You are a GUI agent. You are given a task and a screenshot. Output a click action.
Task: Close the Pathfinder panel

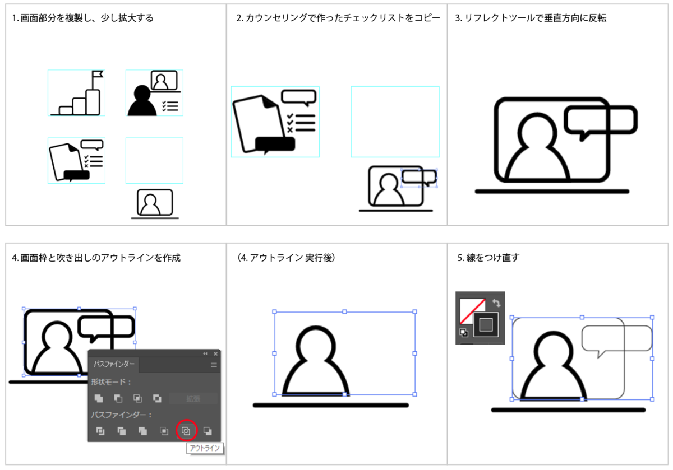(x=215, y=353)
